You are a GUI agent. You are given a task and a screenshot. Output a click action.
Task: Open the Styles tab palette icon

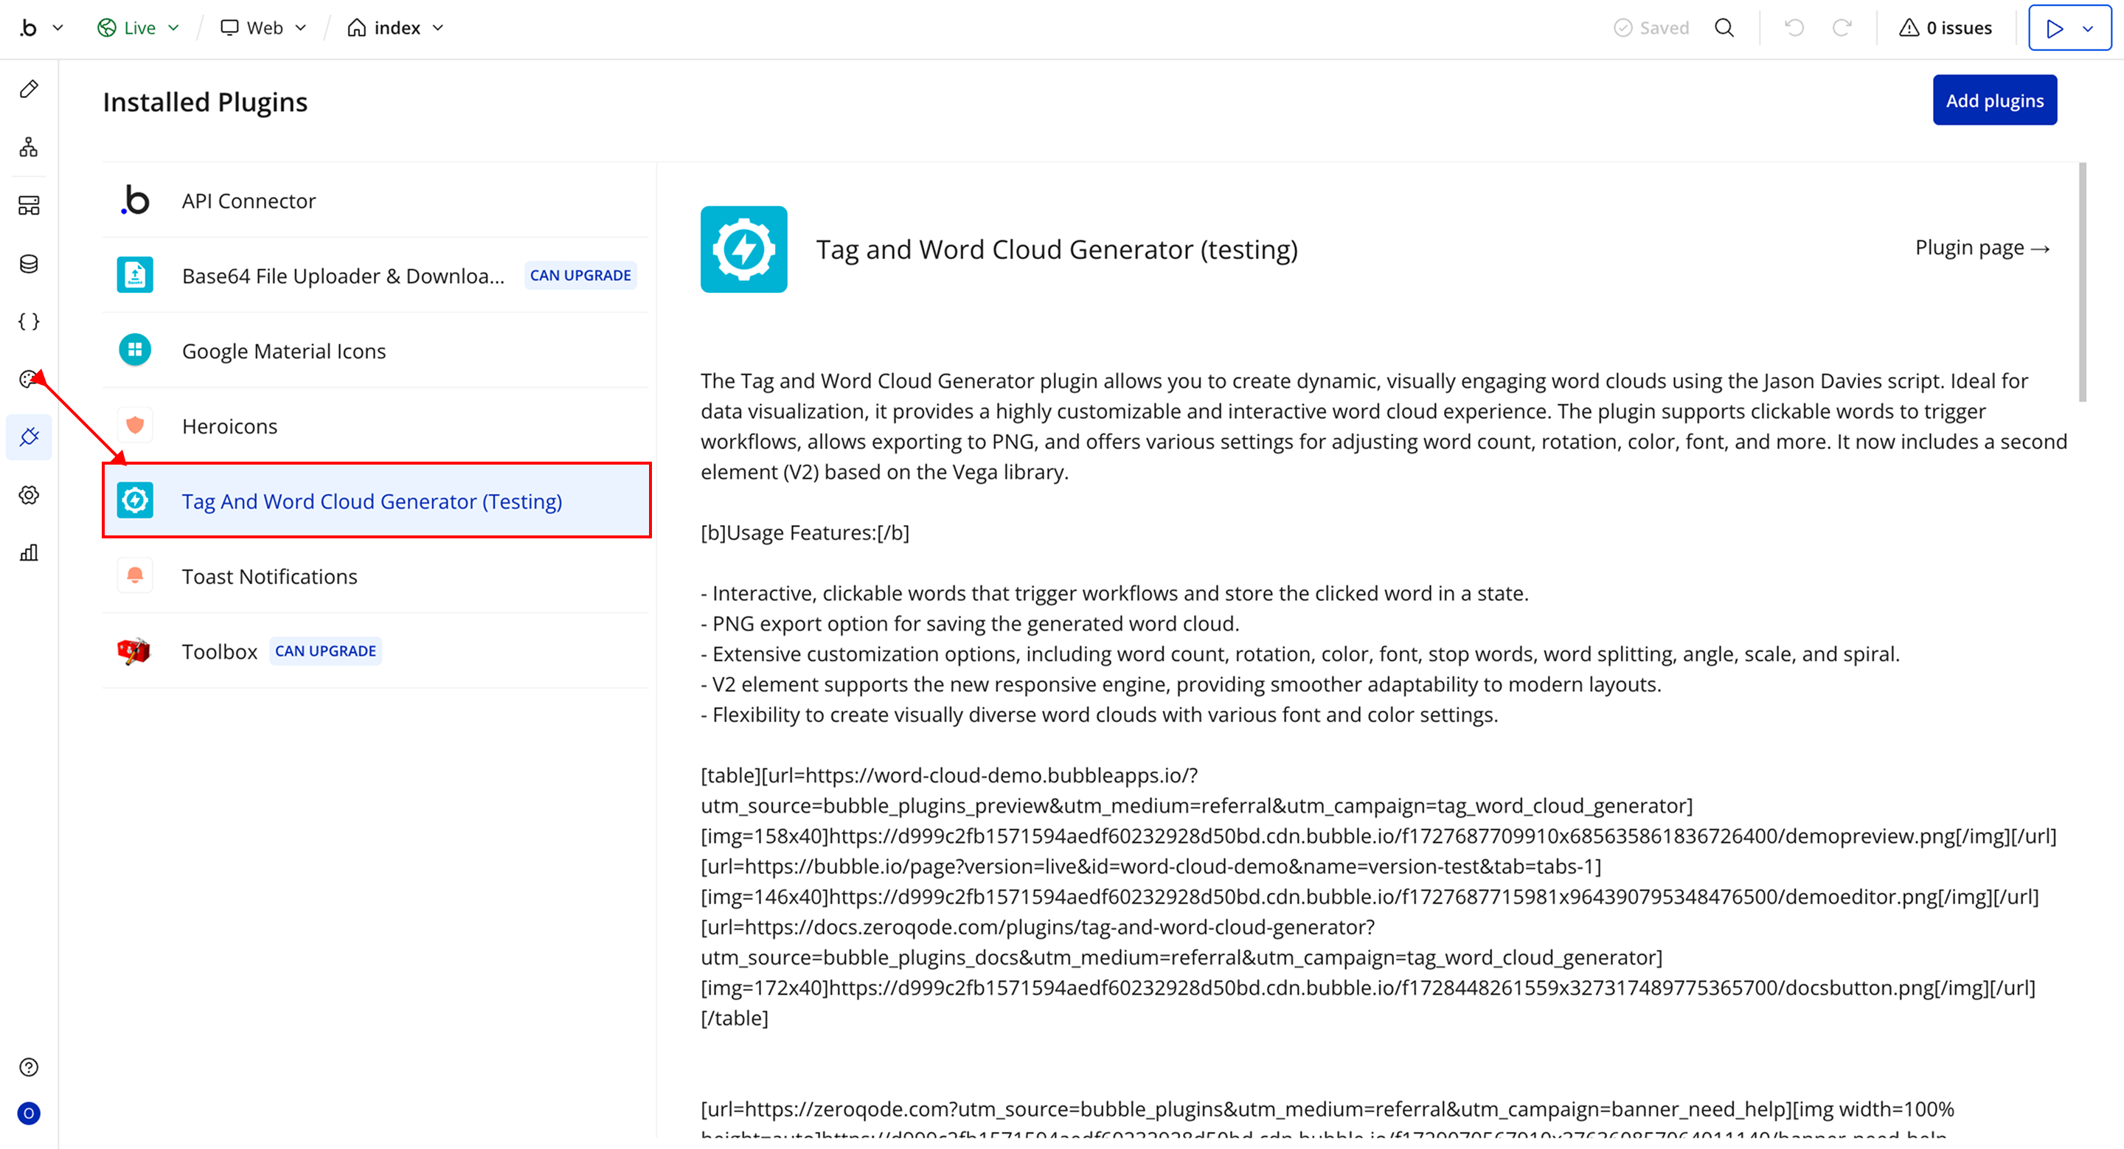point(29,379)
